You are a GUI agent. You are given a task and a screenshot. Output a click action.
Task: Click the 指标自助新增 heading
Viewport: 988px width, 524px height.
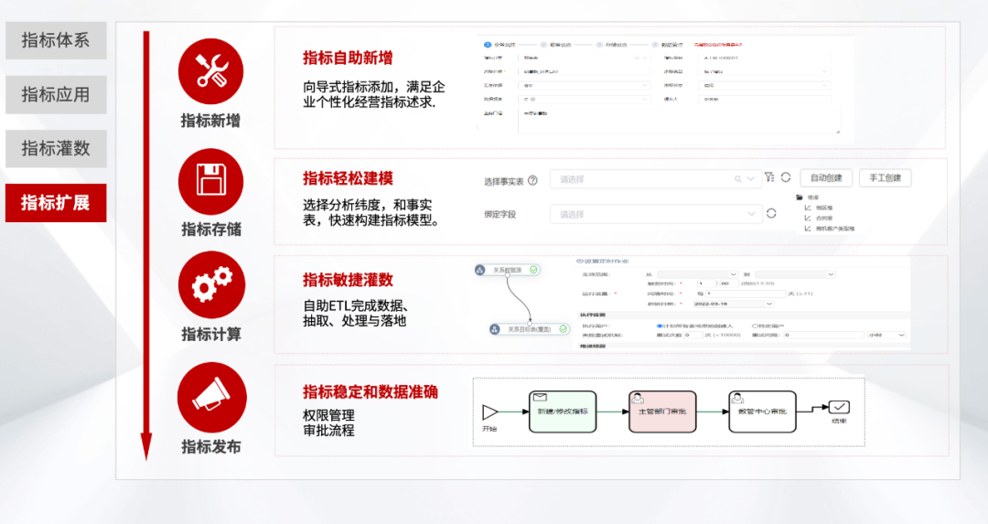[348, 58]
